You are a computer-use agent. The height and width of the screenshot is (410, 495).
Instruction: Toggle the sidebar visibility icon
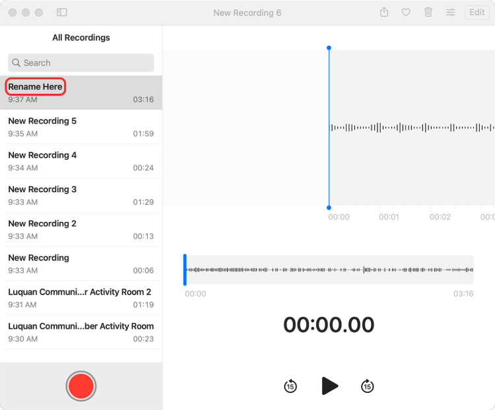click(61, 13)
